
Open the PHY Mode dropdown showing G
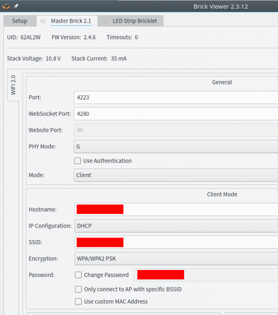(x=176, y=147)
